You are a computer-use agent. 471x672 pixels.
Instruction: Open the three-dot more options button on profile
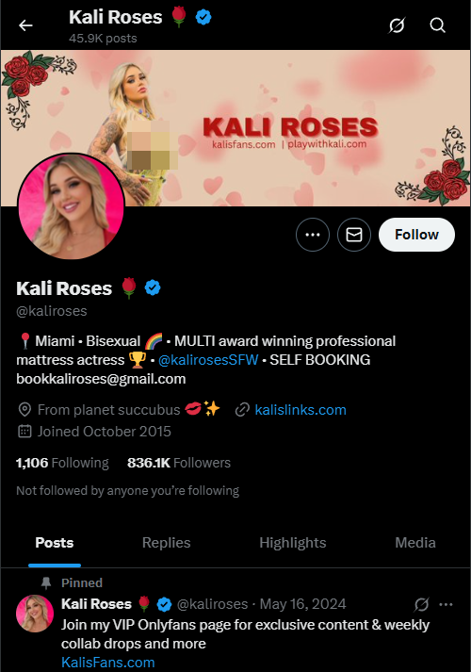313,235
